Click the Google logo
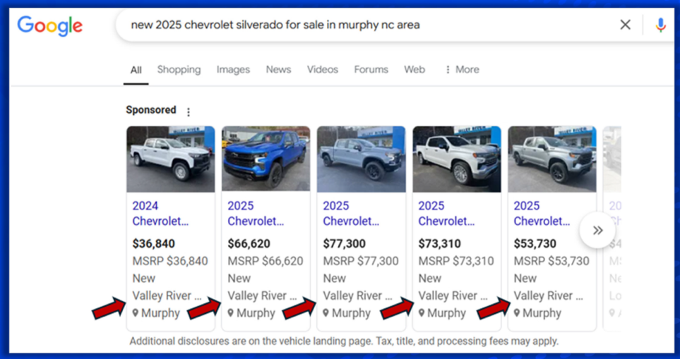Image resolution: width=680 pixels, height=359 pixels. coord(50,27)
